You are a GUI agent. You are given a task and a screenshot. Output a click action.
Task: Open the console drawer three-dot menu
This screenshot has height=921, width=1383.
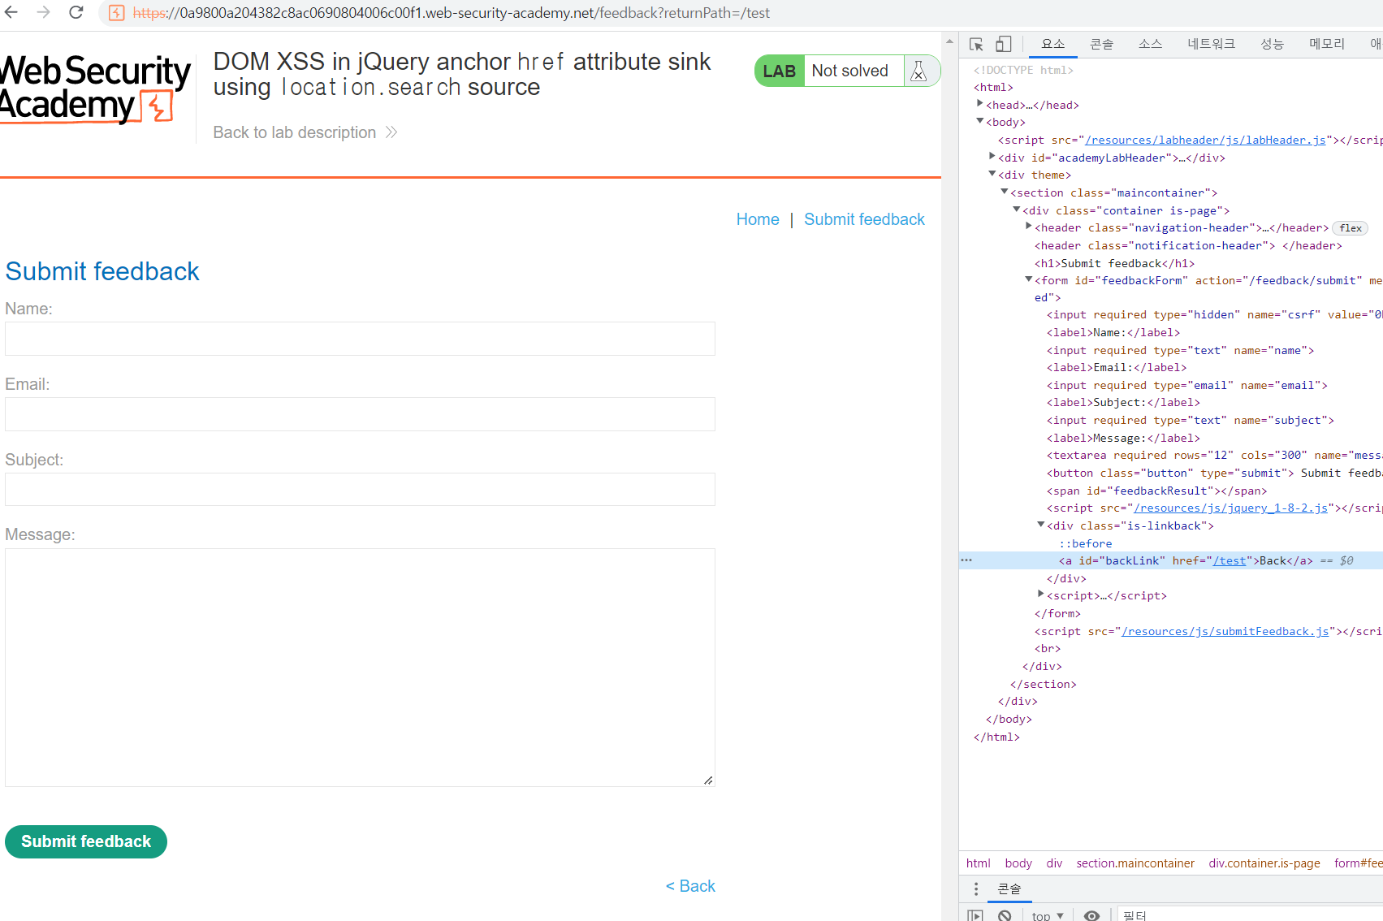pos(976,889)
